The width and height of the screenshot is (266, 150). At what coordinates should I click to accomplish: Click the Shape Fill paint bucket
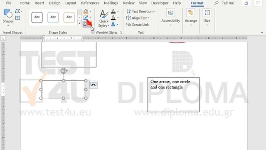click(86, 11)
